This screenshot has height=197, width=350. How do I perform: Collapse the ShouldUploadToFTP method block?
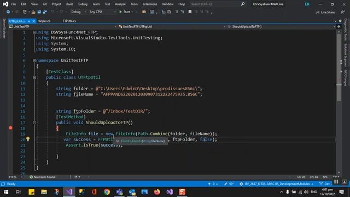pos(34,123)
